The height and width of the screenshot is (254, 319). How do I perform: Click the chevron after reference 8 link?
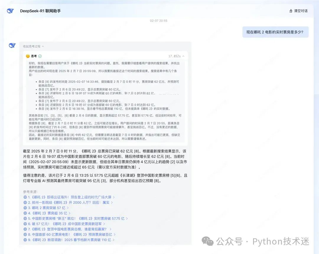pos(115,234)
